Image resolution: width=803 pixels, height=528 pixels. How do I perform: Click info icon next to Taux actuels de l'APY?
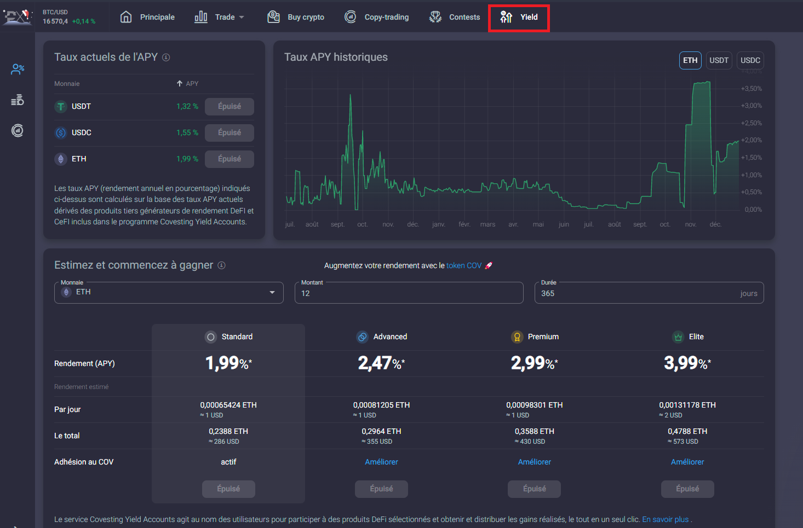[x=166, y=57]
